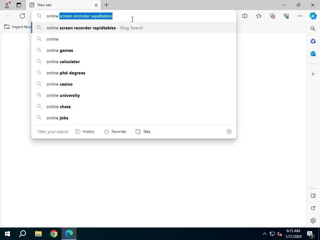Click the Refresh page icon
This screenshot has width=320, height=240.
[x=22, y=16]
